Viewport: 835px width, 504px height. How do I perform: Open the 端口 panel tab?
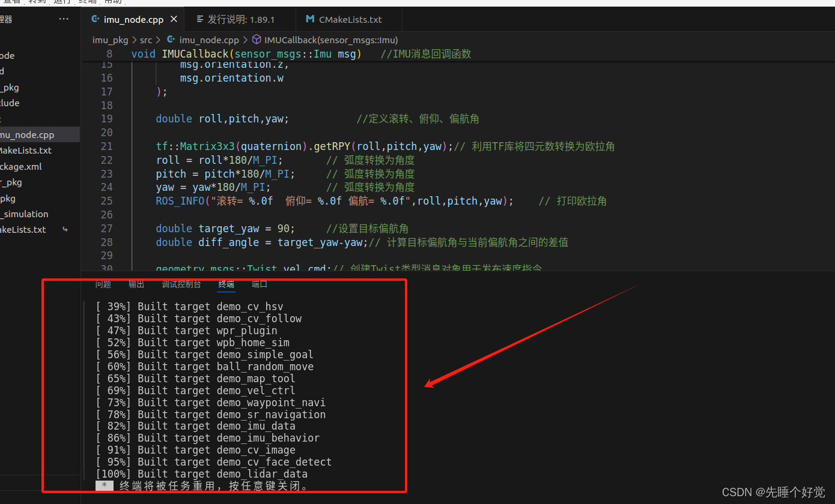(x=260, y=284)
